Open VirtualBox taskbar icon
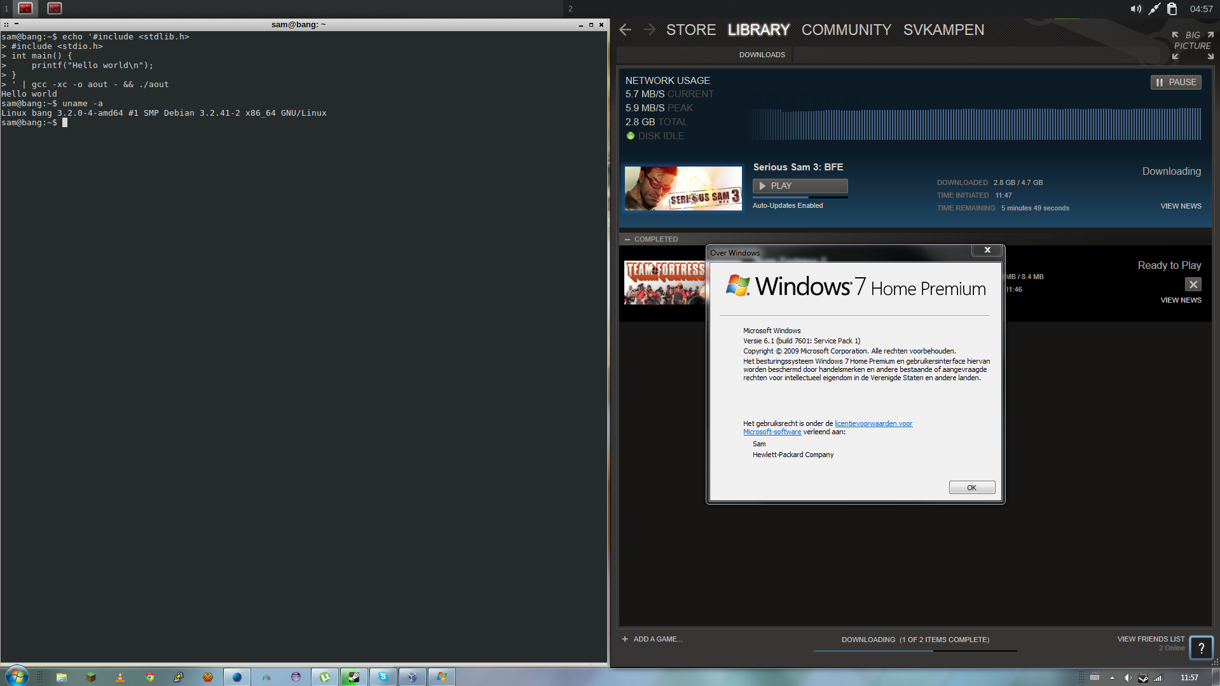The height and width of the screenshot is (686, 1220). point(412,677)
